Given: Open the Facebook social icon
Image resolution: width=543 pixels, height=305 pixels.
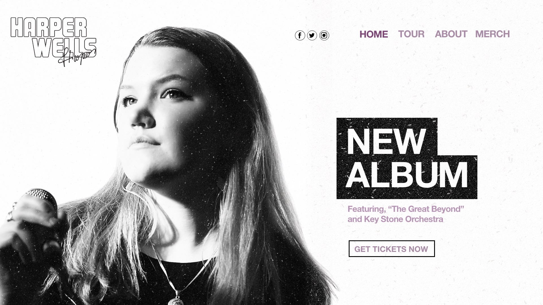Looking at the screenshot, I should pyautogui.click(x=300, y=35).
